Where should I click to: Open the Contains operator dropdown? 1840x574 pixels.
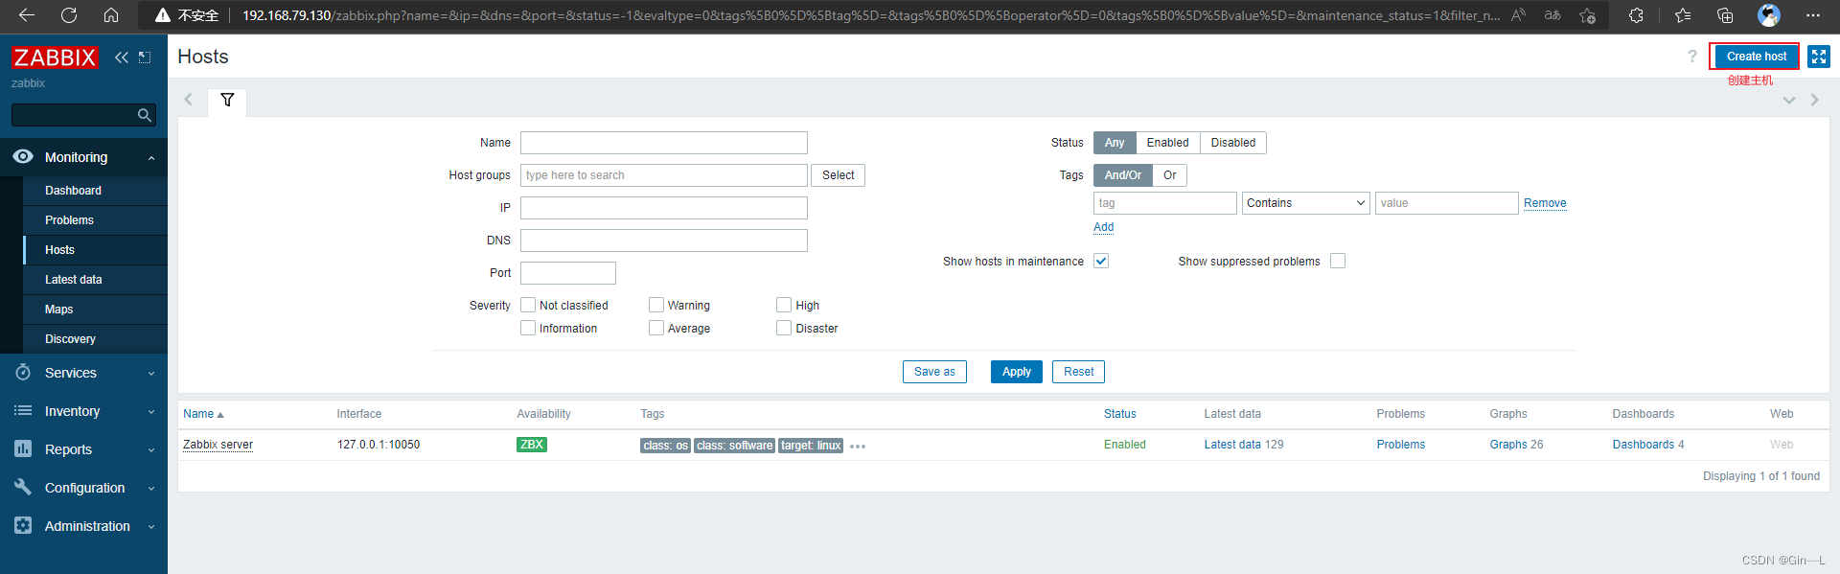pyautogui.click(x=1305, y=203)
